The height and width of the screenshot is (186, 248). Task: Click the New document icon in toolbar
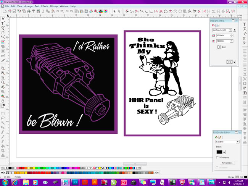pos(5,11)
